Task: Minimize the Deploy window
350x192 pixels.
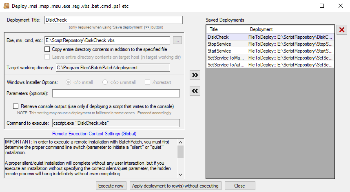Action: click(x=303, y=6)
